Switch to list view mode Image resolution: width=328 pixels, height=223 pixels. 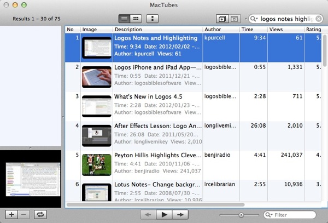[x=124, y=19]
